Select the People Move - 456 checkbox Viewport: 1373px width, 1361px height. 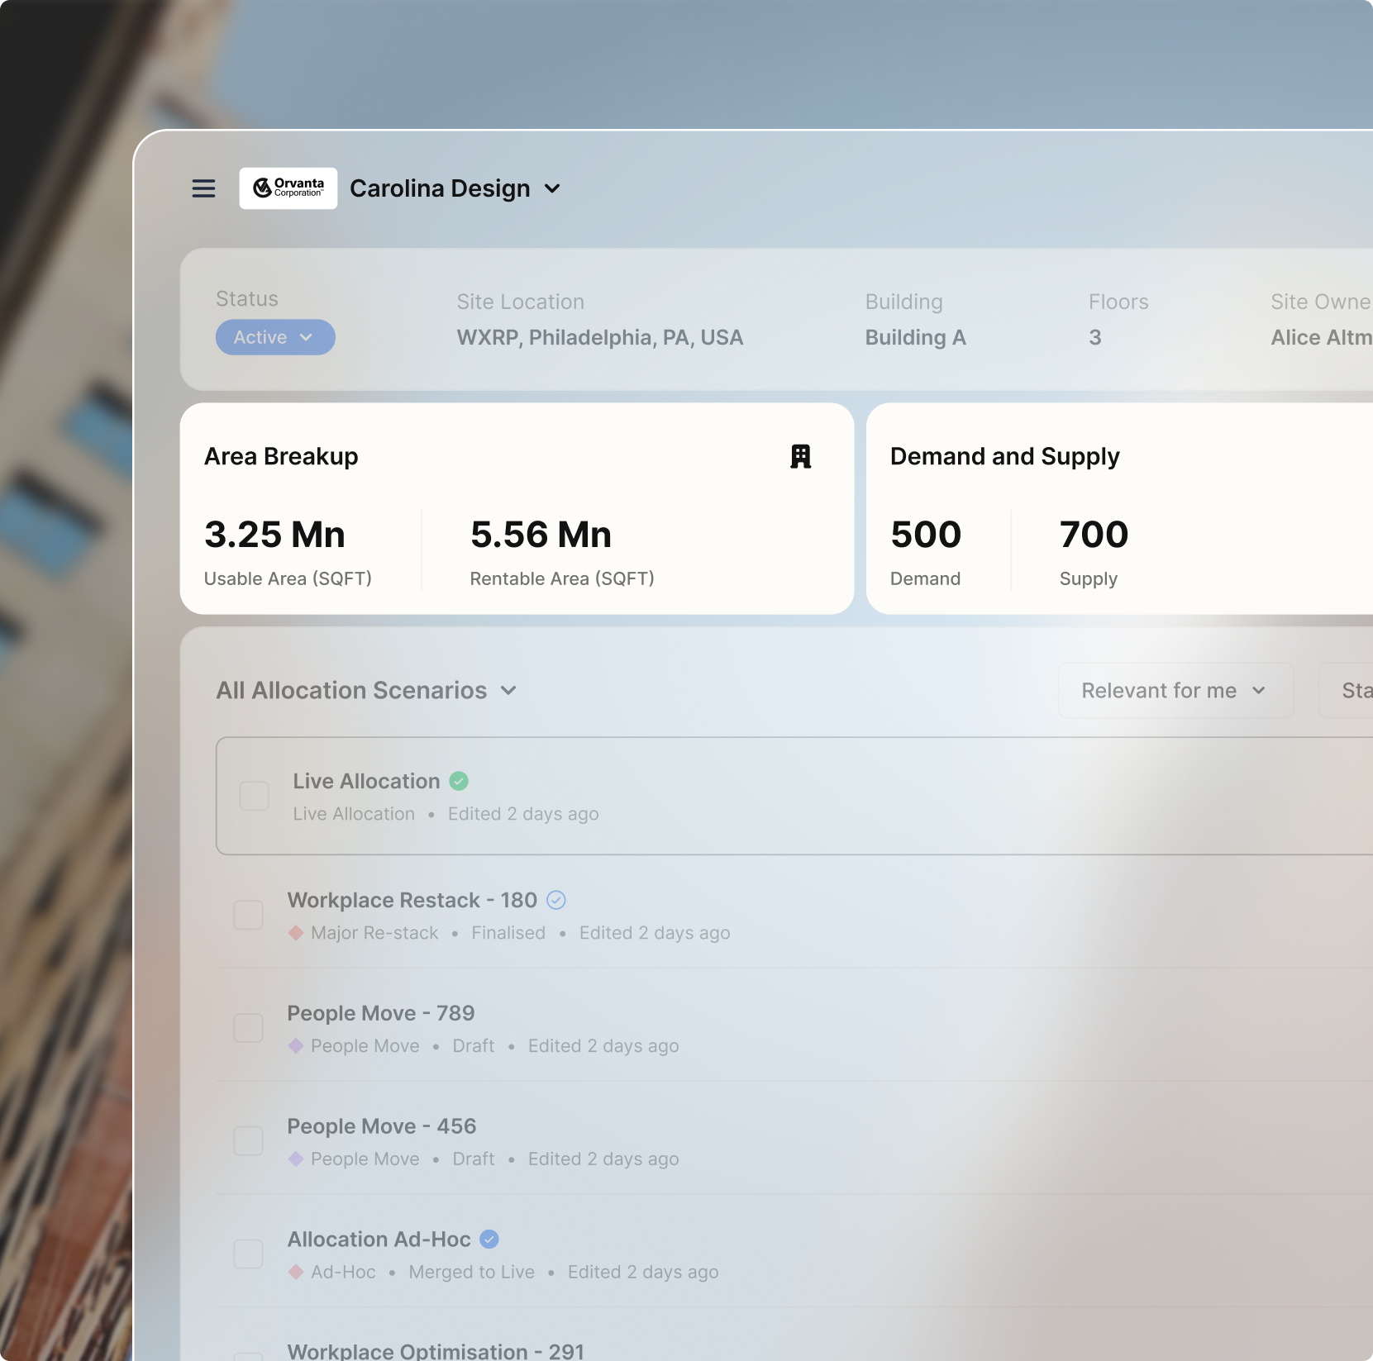[248, 1141]
